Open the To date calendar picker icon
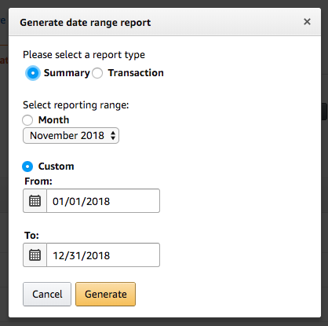This screenshot has height=326, width=328. coord(35,255)
